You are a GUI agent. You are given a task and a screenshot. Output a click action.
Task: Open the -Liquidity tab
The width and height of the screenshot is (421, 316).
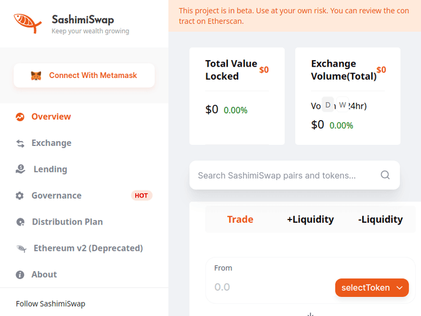380,219
